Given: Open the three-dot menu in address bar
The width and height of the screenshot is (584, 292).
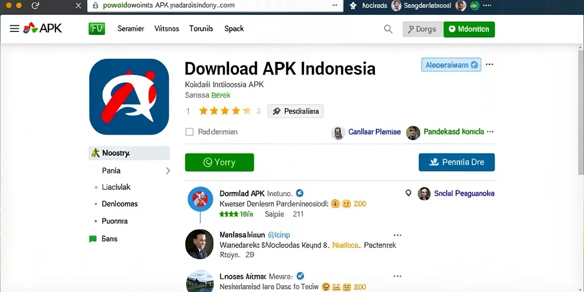Looking at the screenshot, I should (x=335, y=6).
